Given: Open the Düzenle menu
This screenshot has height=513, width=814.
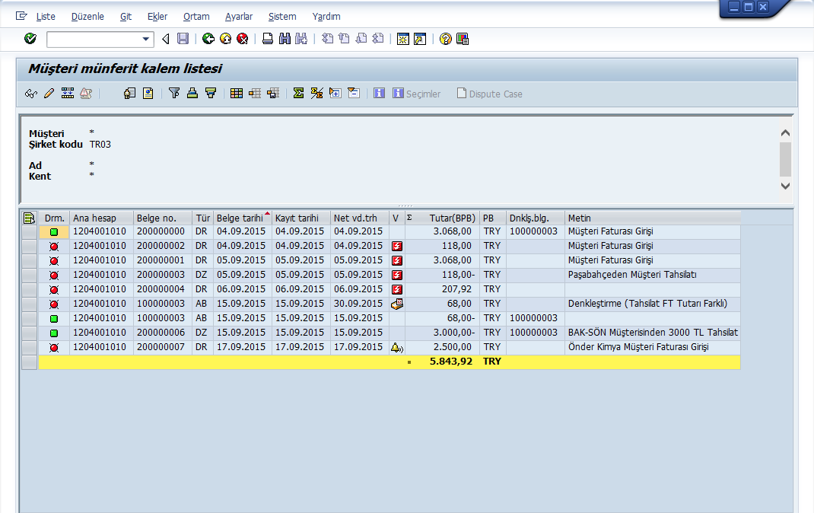Looking at the screenshot, I should coord(87,16).
